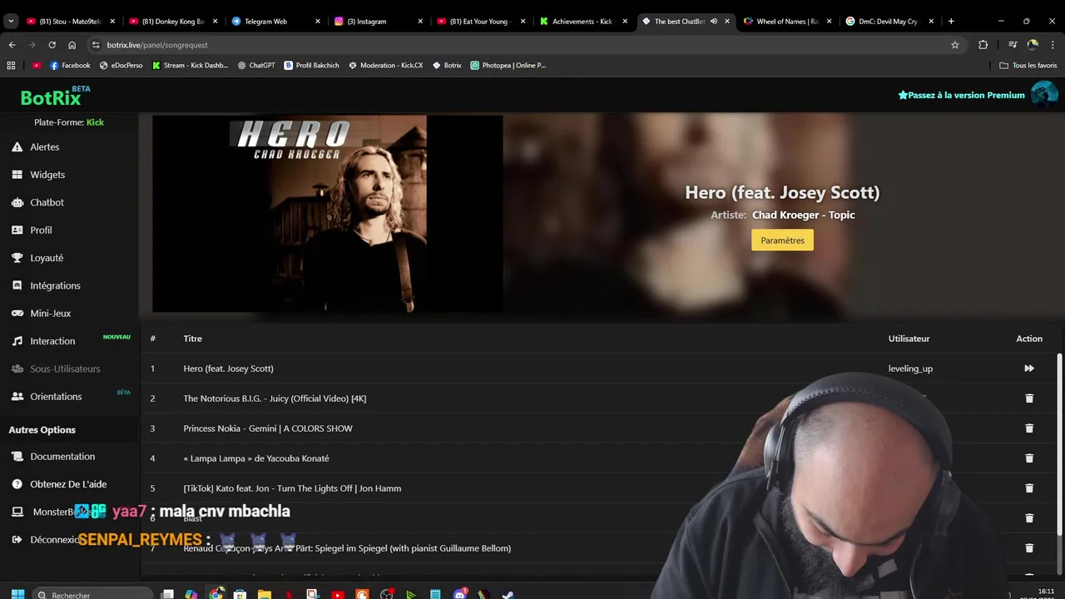Click the Rechercher taskbar search box
The image size is (1065, 599).
94,594
